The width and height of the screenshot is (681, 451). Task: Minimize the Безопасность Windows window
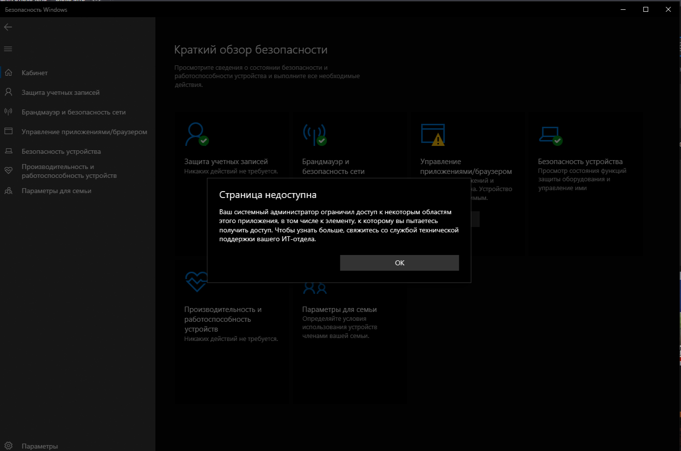(623, 9)
